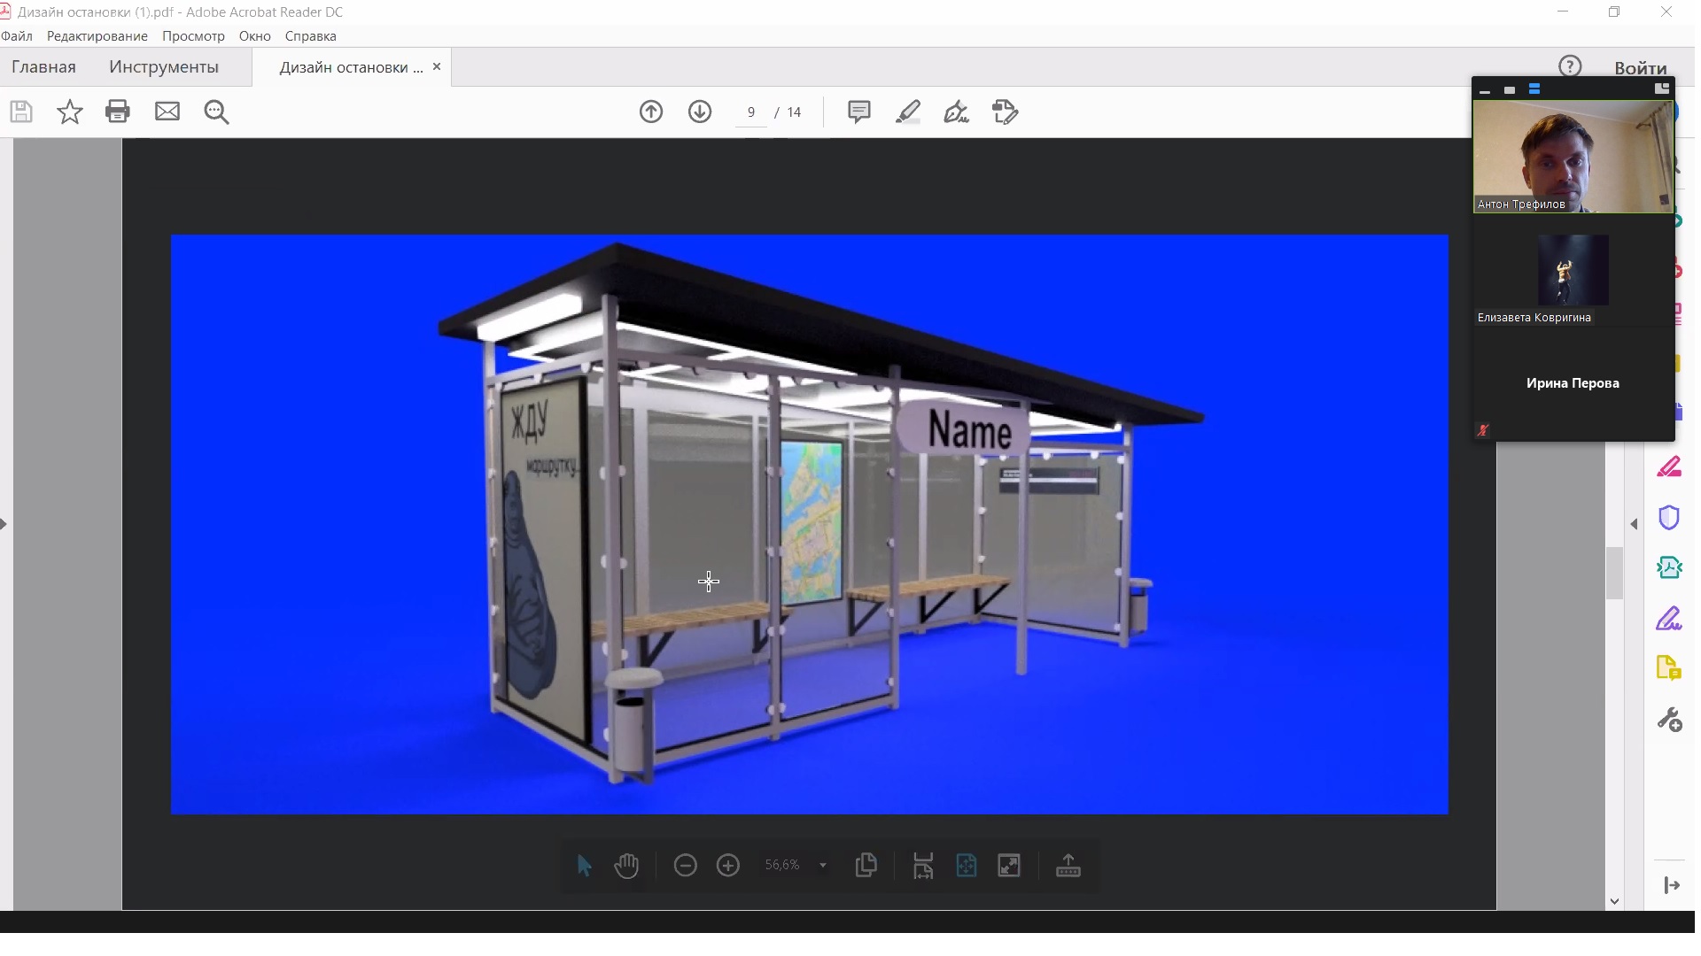Open the Файл menu
This screenshot has height=956, width=1701.
[x=17, y=36]
